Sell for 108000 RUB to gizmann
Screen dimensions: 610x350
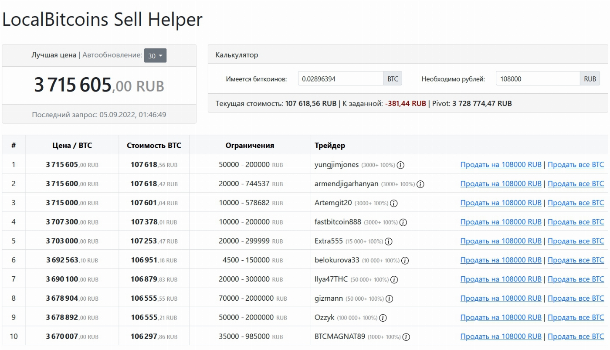pyautogui.click(x=501, y=298)
